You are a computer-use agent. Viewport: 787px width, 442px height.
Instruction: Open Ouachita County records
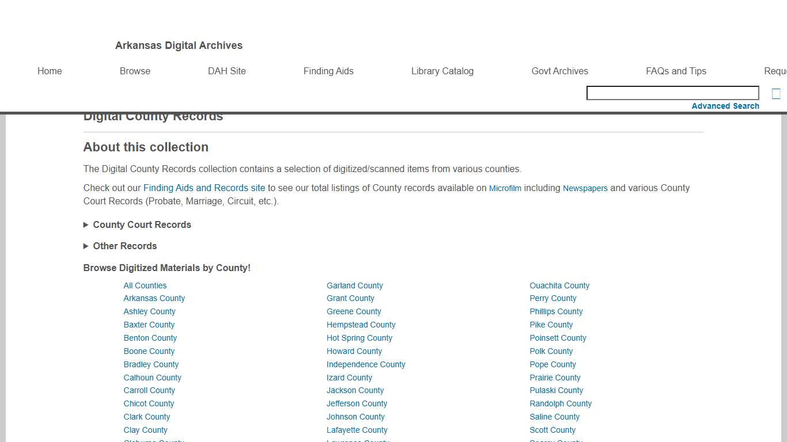[x=559, y=285]
